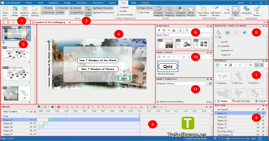Open the Animations ribbon tab
269x141 pixels.
[x=98, y=3]
